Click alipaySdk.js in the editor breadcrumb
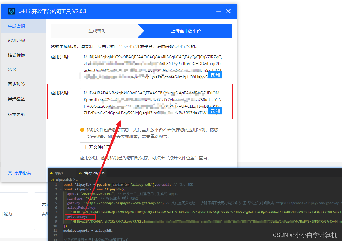 click(x=64, y=180)
